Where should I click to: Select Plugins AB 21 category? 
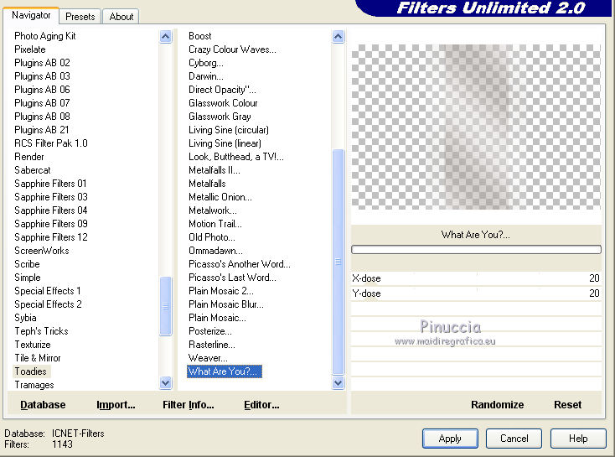tap(42, 130)
